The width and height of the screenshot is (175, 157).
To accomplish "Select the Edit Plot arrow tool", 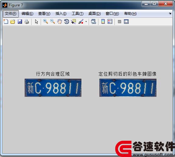I will point(36,21).
